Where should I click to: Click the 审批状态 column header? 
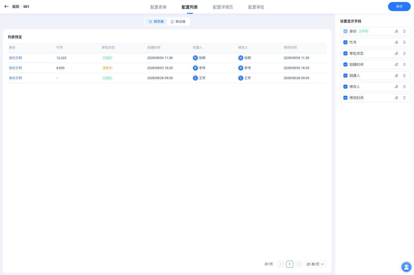108,47
